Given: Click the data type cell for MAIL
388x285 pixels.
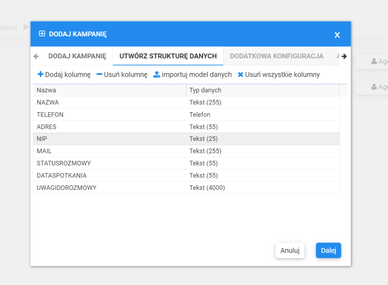Looking at the screenshot, I should [205, 151].
